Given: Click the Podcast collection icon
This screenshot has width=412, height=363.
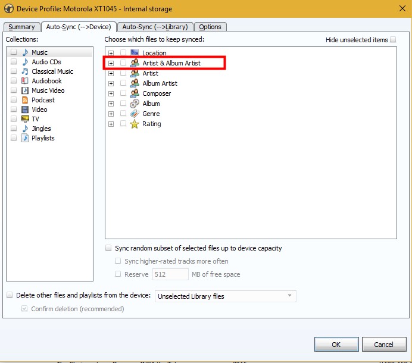Looking at the screenshot, I should [25, 100].
